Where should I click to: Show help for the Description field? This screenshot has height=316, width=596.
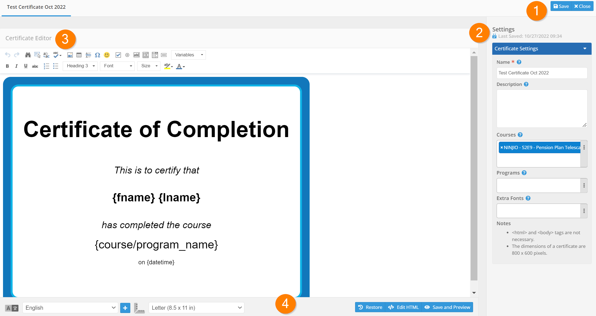[x=526, y=84]
